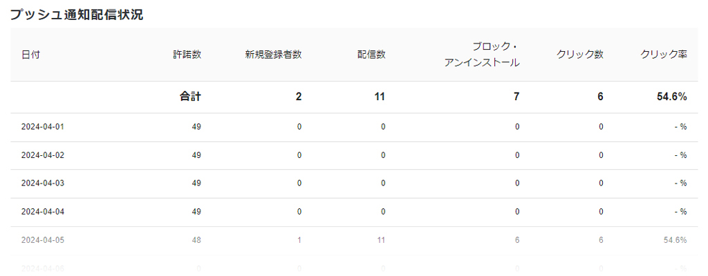The width and height of the screenshot is (708, 276).
Task: Select the クリック数 column header
Action: point(580,55)
